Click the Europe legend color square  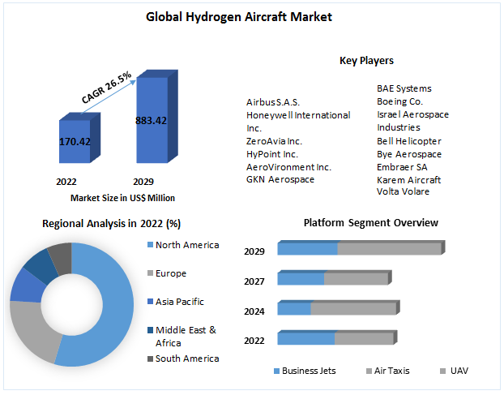[x=149, y=273]
